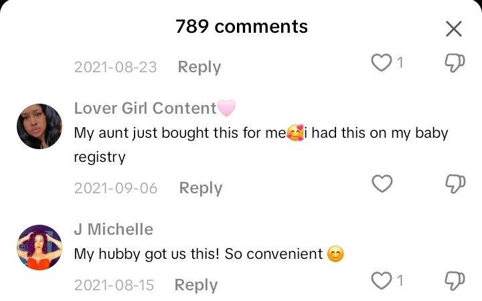Dislike Lover Girl Content's comment
The height and width of the screenshot is (301, 482).
455,184
